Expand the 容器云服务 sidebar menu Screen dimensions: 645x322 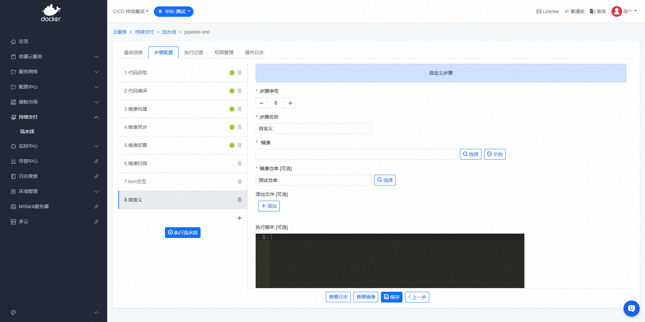coord(54,56)
